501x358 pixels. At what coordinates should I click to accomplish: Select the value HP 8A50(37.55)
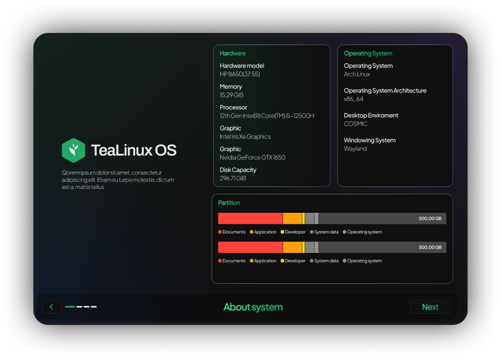240,74
